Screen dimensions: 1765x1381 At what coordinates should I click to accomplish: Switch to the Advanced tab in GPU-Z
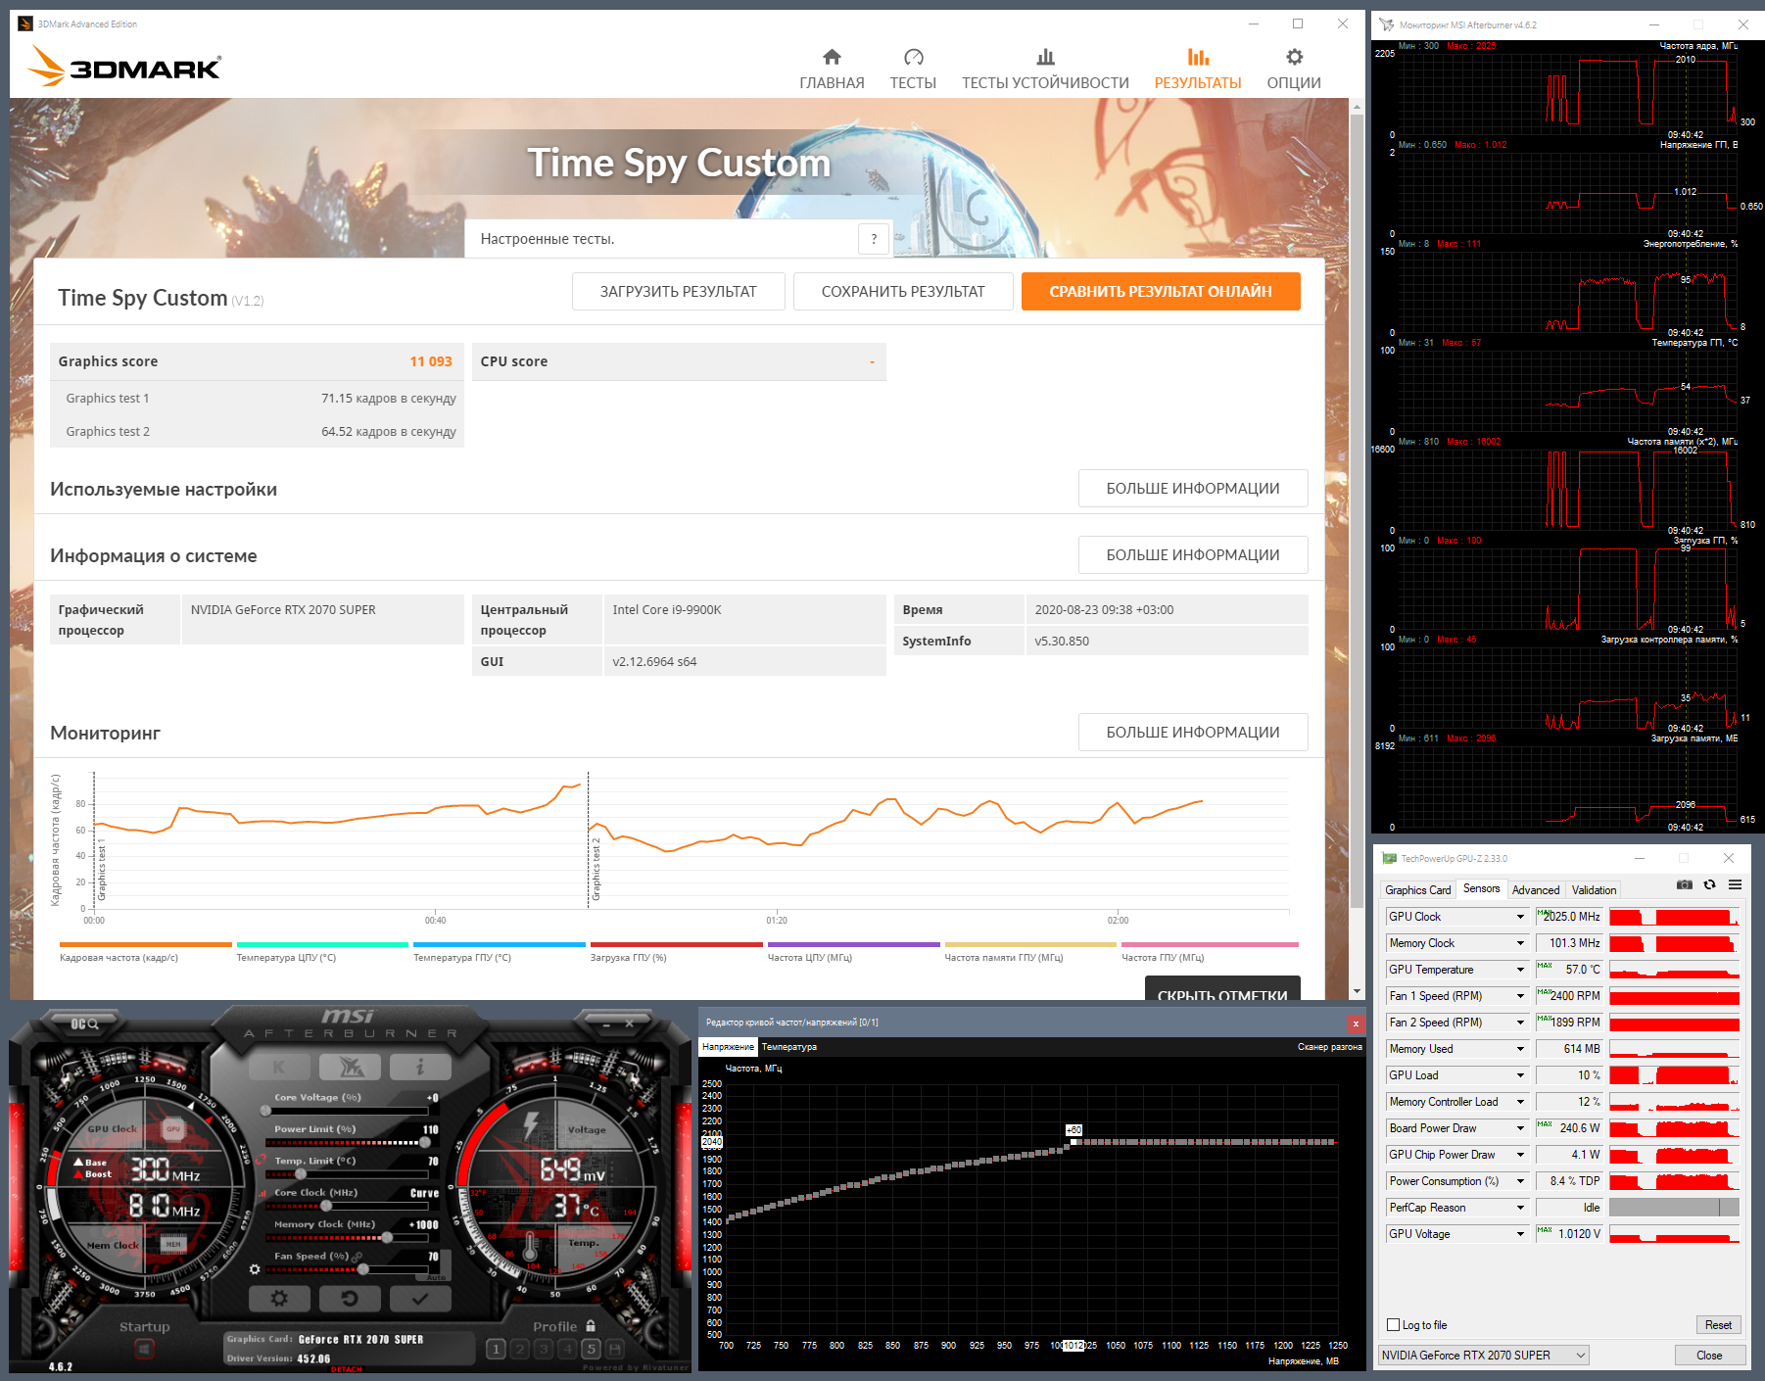click(x=1535, y=890)
